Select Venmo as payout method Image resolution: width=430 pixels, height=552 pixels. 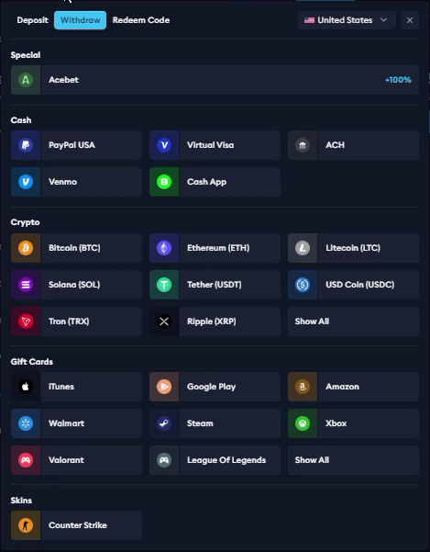[76, 182]
